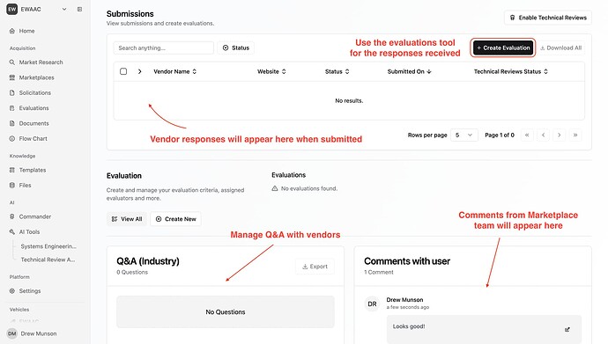The image size is (608, 344).
Task: Click the warning icon beside No evaluations found
Action: tap(275, 188)
